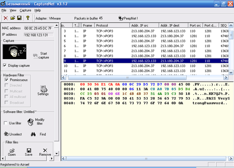Click the open folder toolbar icon
This screenshot has width=234, height=168.
[12, 18]
